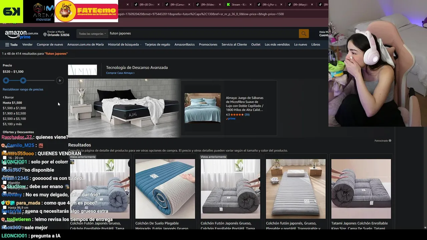Image resolution: width=427 pixels, height=240 pixels.
Task: Open 'Libros' nav item
Action: 316,45
